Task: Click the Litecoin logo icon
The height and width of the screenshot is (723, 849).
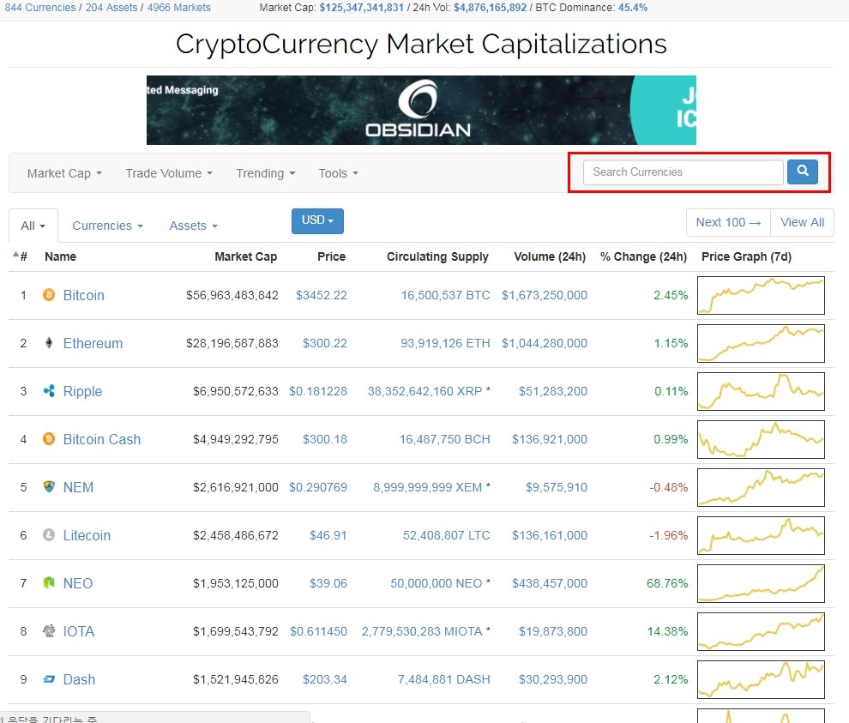Action: tap(49, 535)
